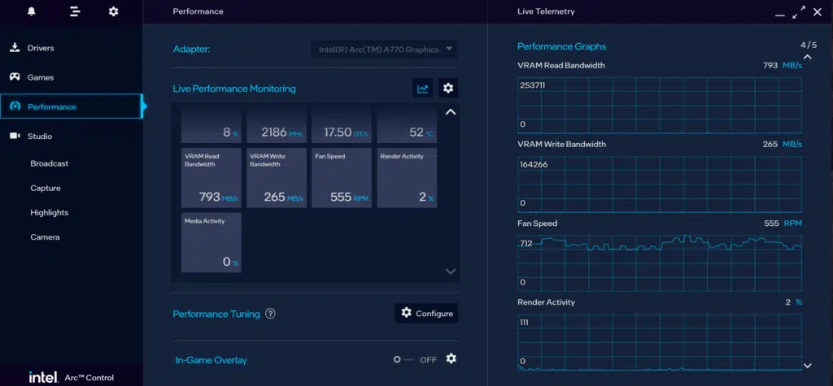Image resolution: width=833 pixels, height=386 pixels.
Task: Maximize the Arc Control window
Action: click(799, 12)
